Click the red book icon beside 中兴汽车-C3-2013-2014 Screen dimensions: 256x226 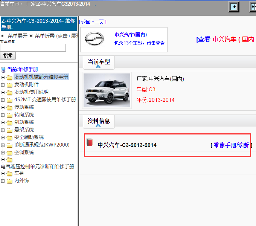coord(90,142)
